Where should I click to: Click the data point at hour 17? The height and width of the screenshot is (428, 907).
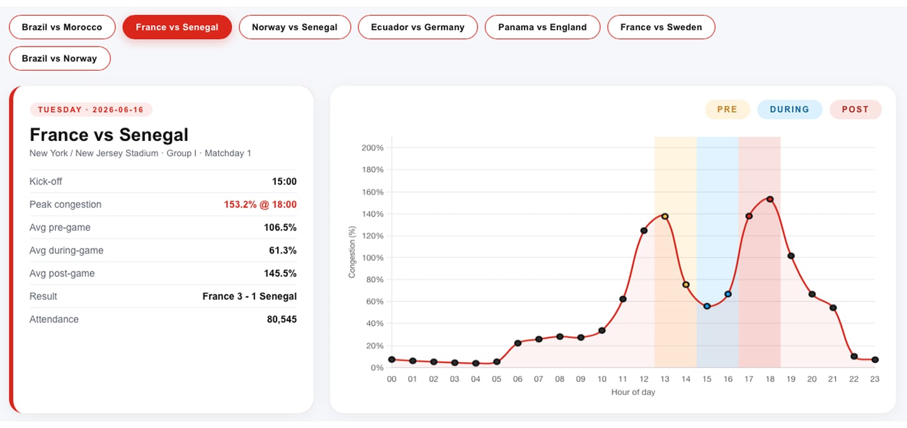pos(749,216)
